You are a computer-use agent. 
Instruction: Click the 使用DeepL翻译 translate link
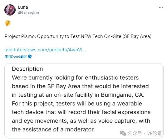pos(16,57)
